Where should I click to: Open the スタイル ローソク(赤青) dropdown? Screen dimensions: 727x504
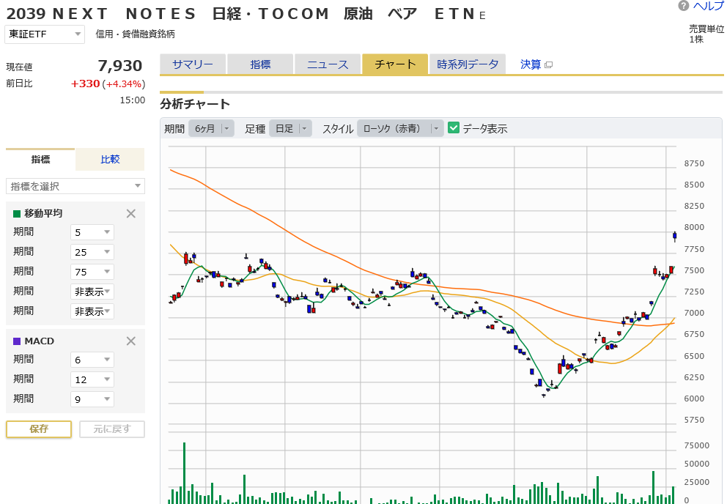[x=400, y=128]
